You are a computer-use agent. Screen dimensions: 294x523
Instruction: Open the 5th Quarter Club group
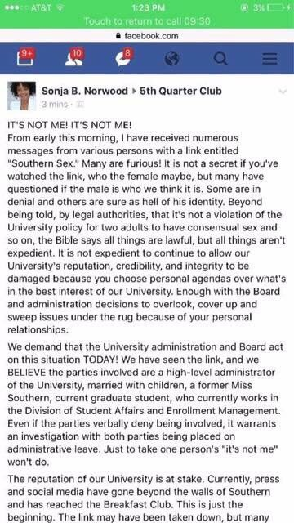(180, 91)
